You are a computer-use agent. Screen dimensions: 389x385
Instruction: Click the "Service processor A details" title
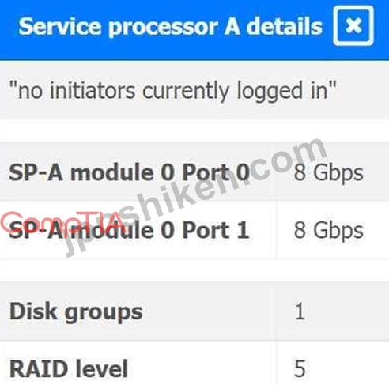tap(171, 27)
